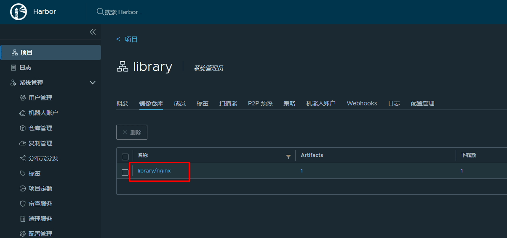The height and width of the screenshot is (238, 507).
Task: Open the project 配置管理 tab
Action: [x=422, y=103]
